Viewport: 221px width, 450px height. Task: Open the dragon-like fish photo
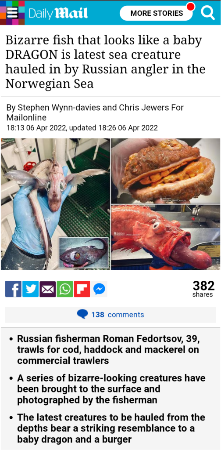pyautogui.click(x=56, y=204)
